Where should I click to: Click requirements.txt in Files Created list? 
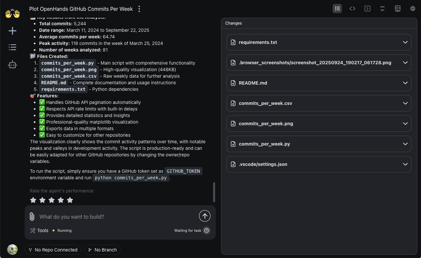[x=63, y=89]
